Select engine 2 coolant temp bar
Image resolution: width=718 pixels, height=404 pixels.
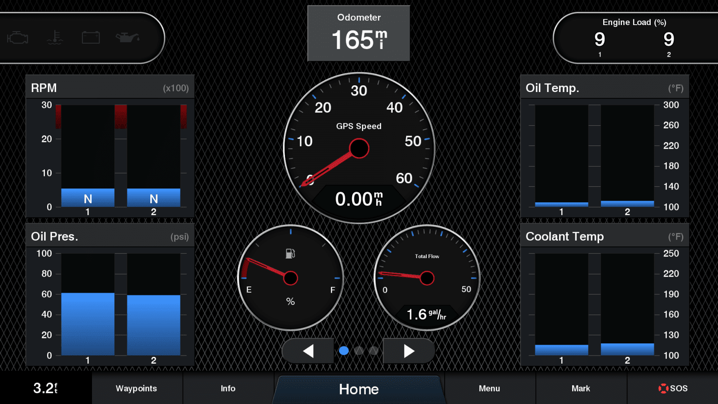[x=627, y=349]
